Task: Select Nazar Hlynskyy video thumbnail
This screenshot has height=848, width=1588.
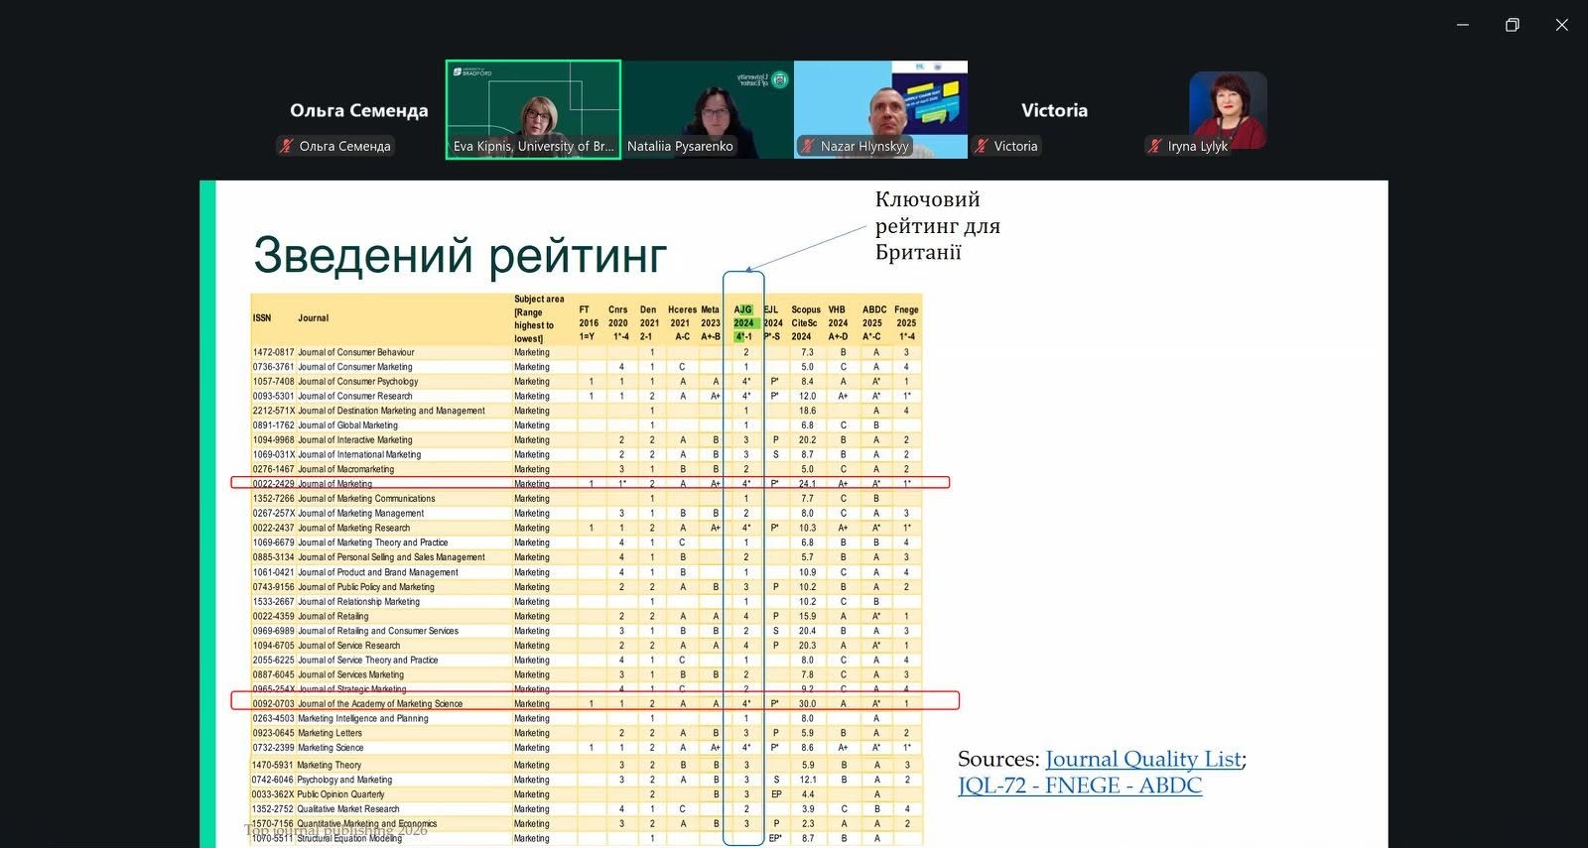Action: (881, 109)
